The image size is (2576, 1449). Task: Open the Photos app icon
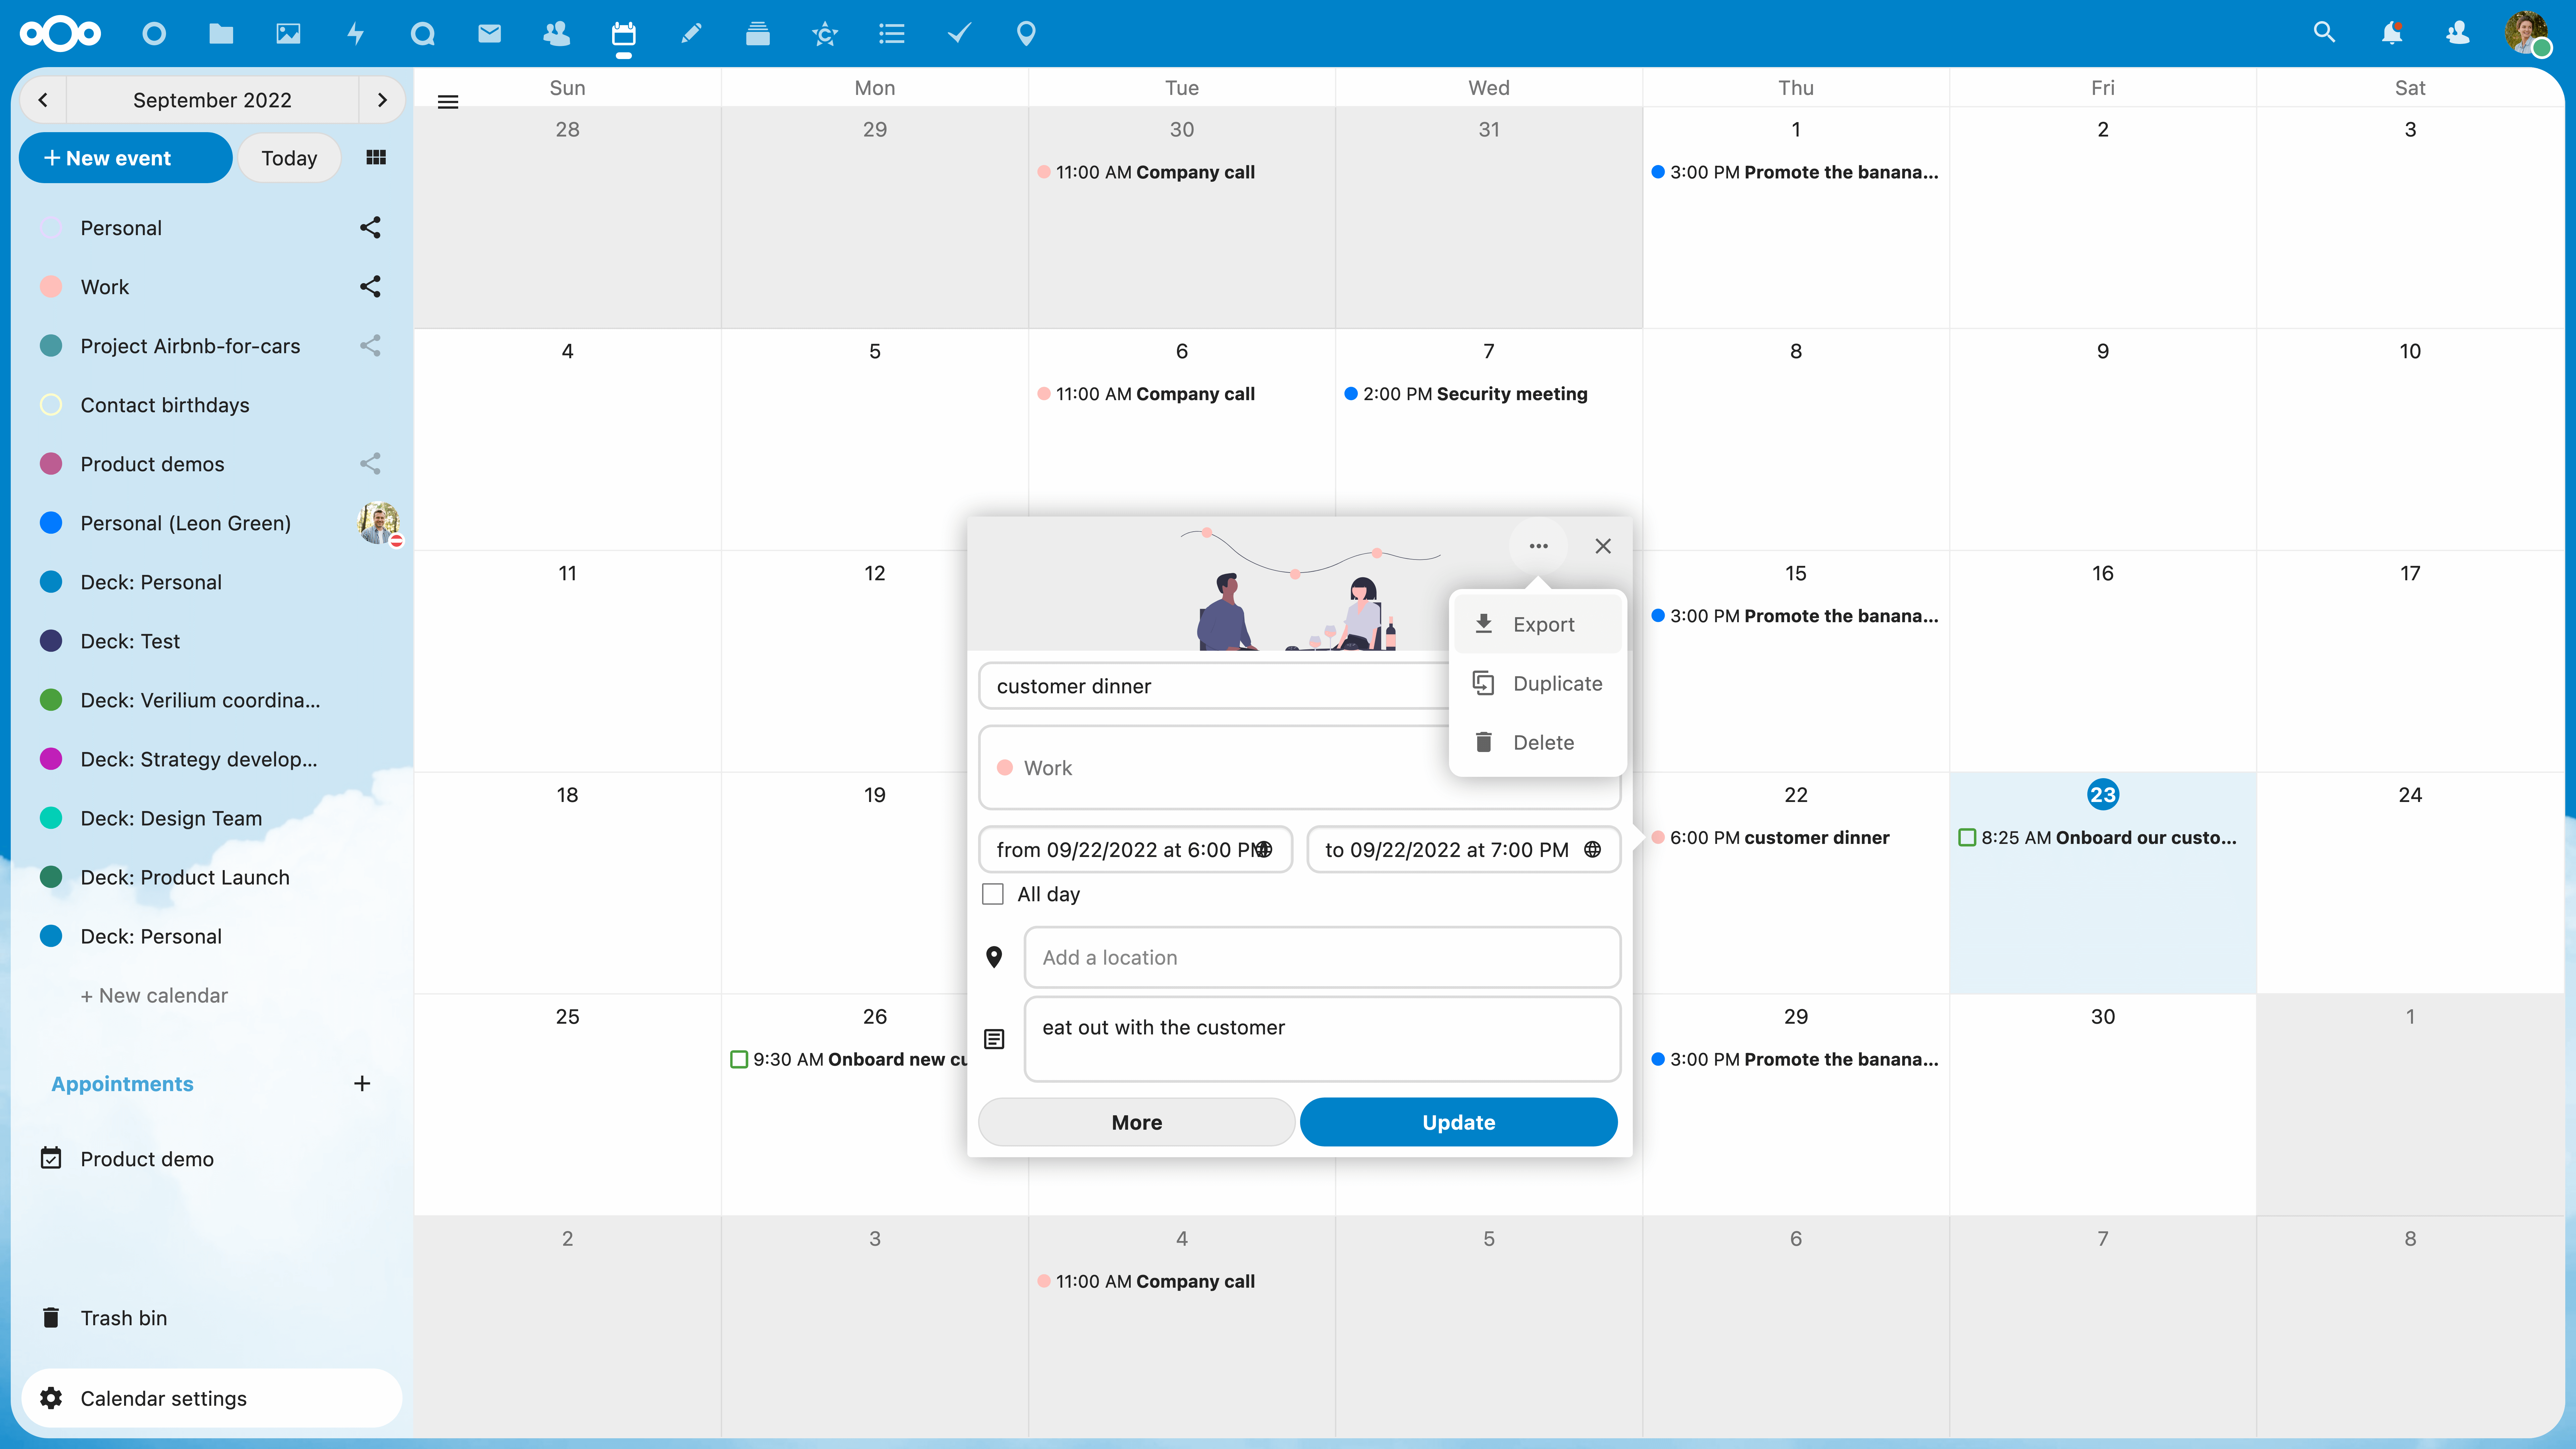[x=288, y=34]
